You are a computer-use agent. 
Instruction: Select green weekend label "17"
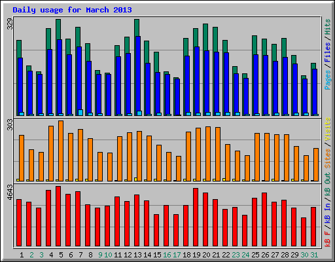pyautogui.click(x=177, y=255)
